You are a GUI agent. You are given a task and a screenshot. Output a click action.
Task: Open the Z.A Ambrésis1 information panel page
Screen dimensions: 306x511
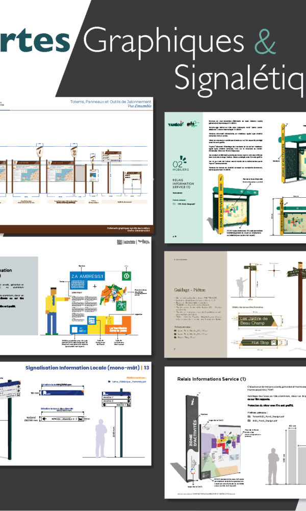click(x=75, y=295)
